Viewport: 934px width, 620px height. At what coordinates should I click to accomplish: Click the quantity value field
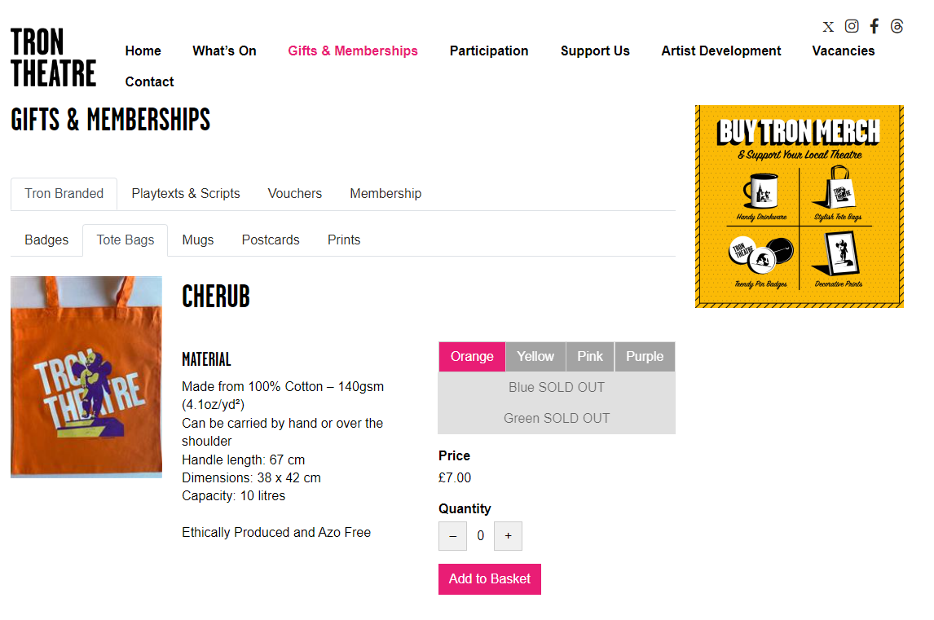[481, 536]
